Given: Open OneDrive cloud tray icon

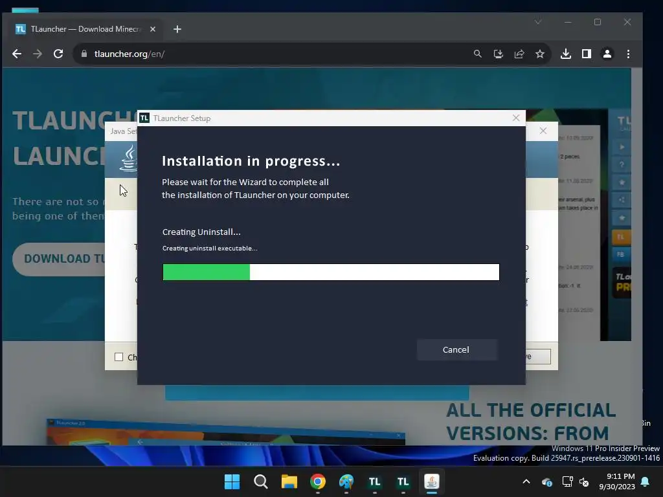Looking at the screenshot, I should pyautogui.click(x=546, y=481).
